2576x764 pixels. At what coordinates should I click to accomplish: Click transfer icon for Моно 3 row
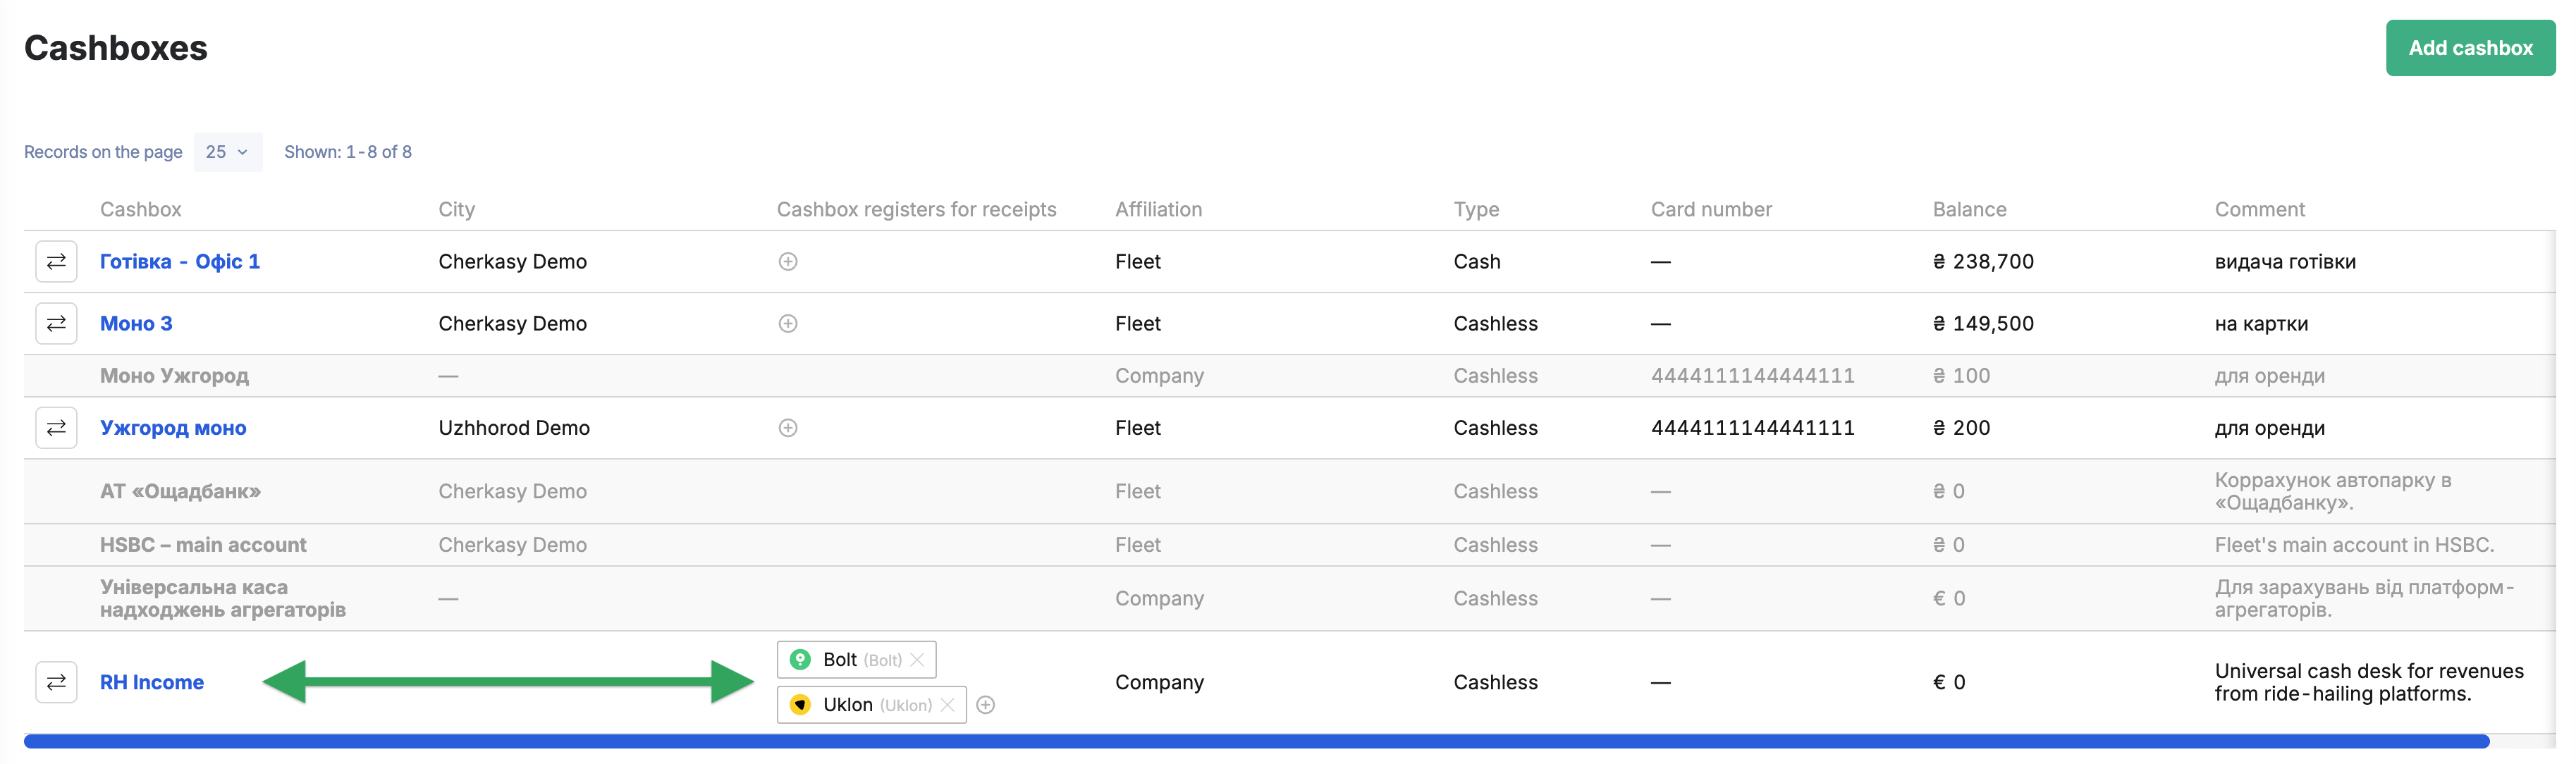(x=56, y=323)
